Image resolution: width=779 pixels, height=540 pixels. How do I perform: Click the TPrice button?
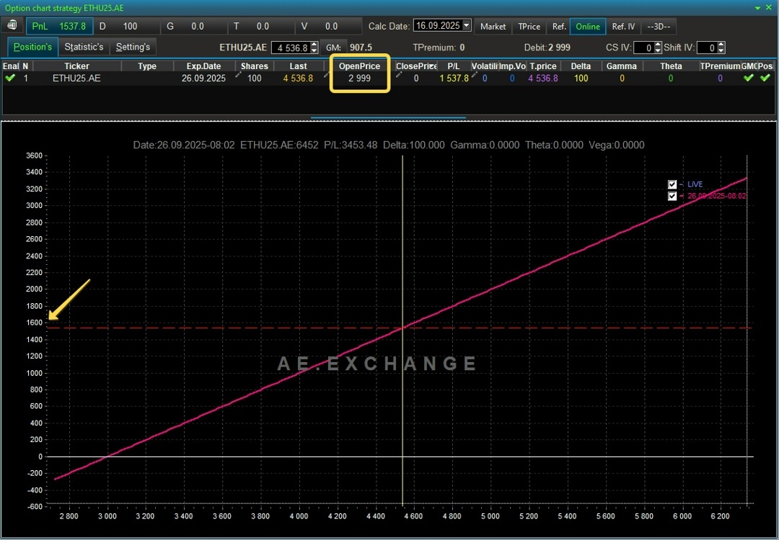[529, 27]
